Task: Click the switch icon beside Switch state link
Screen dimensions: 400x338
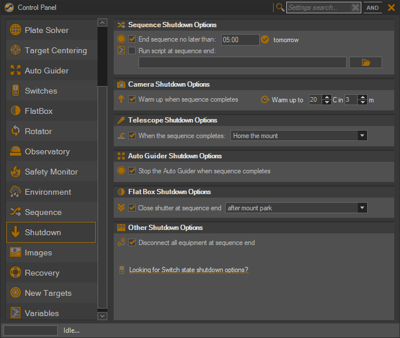Action: coord(122,270)
